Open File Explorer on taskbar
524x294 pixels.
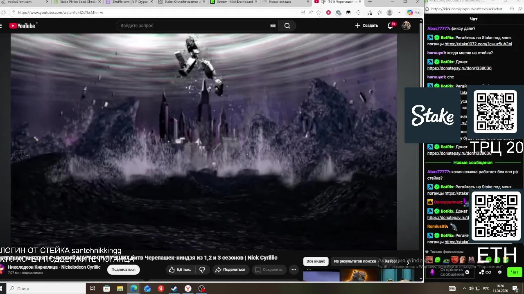point(120,289)
